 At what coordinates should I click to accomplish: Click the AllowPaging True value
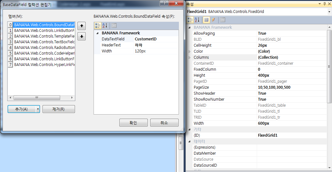[x=292, y=33]
